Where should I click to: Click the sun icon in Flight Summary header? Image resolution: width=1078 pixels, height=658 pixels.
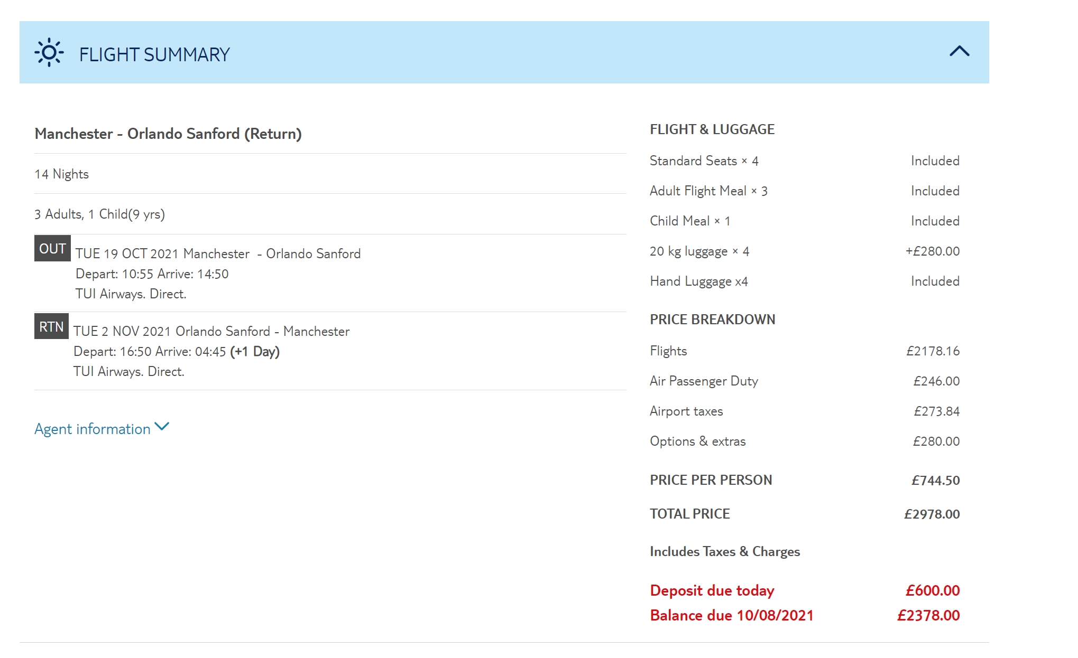[49, 52]
